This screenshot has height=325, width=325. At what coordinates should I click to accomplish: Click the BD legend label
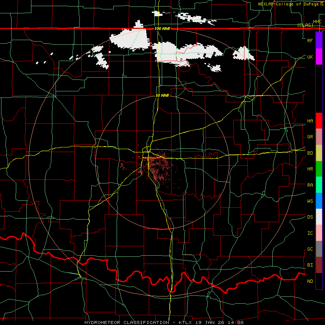click(x=310, y=153)
